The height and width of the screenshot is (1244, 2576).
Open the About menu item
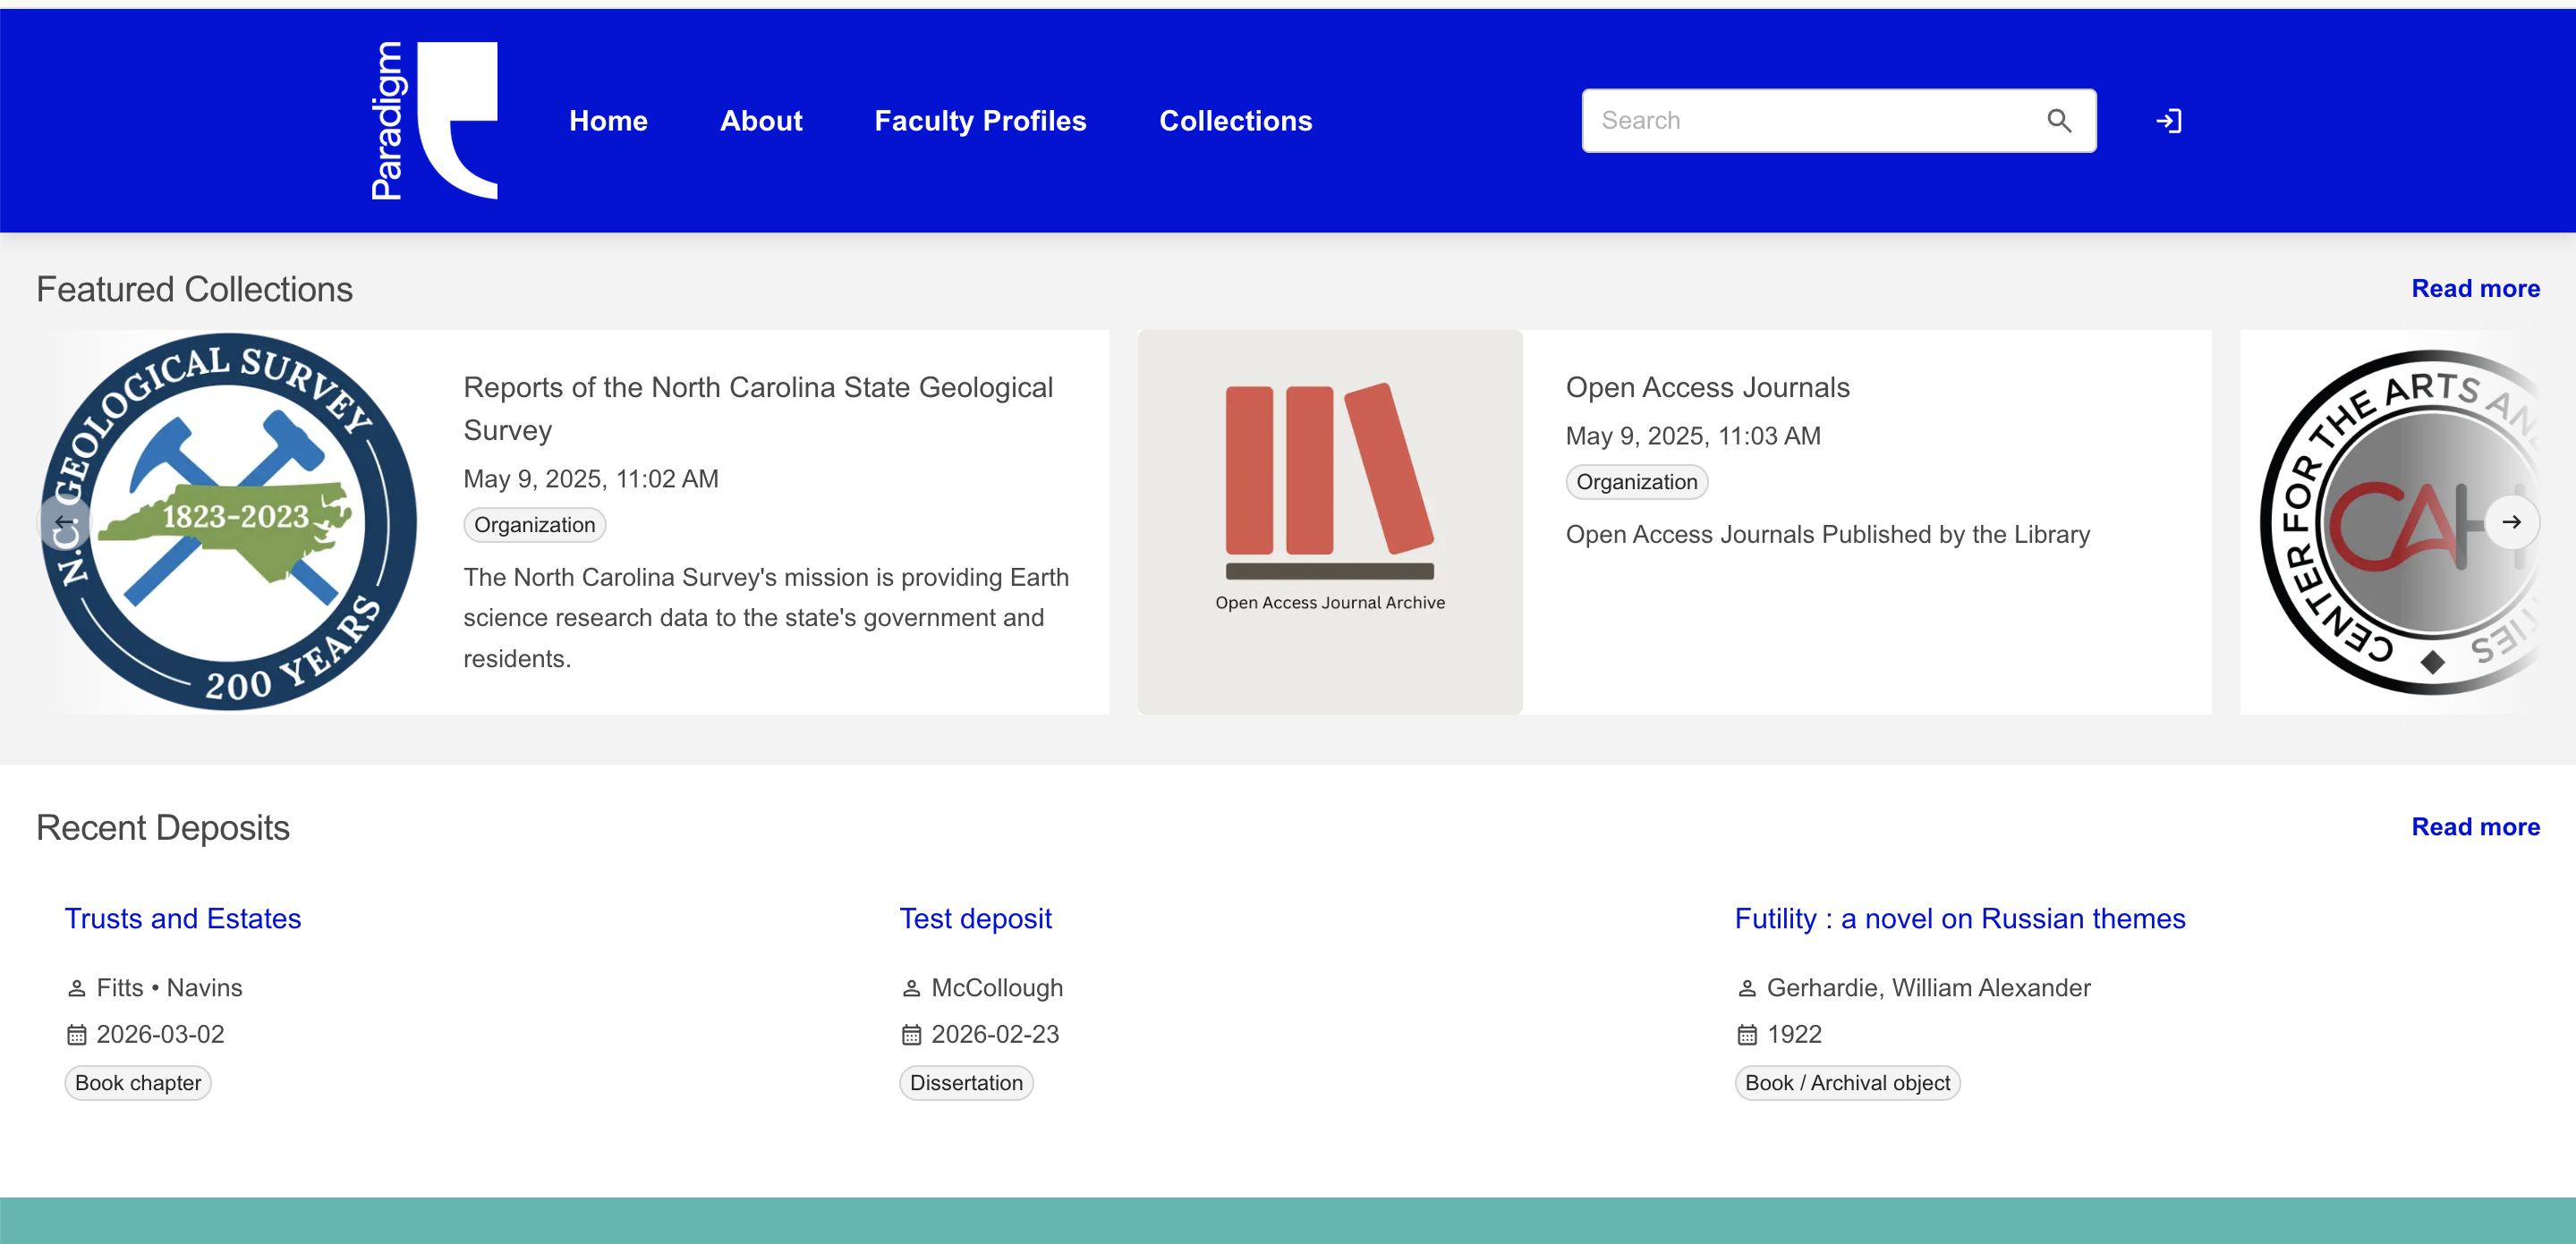click(760, 121)
